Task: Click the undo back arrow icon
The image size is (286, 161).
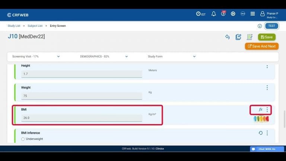Action: 227,37
